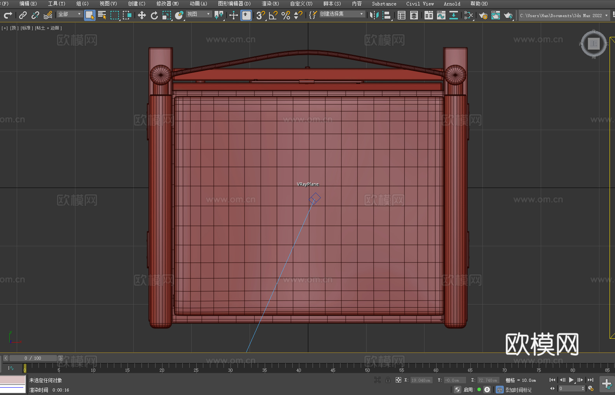Image resolution: width=615 pixels, height=395 pixels.
Task: Click the Align tool icon
Action: pos(387,15)
